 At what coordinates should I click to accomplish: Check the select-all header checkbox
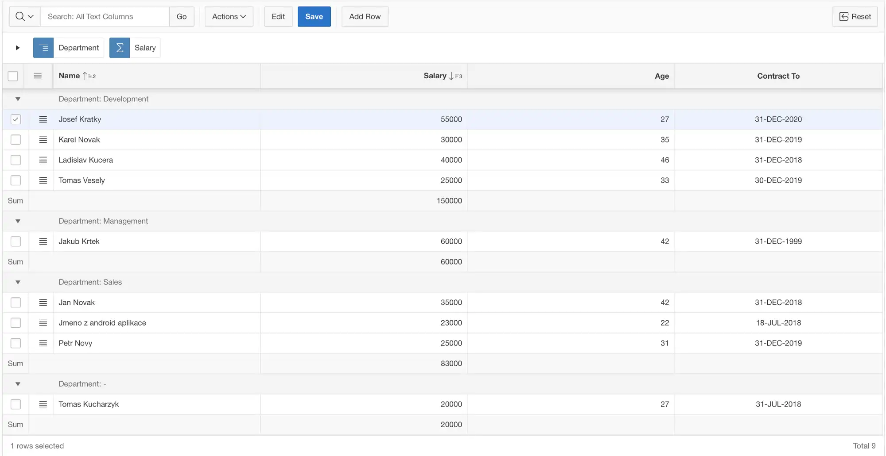coord(13,76)
